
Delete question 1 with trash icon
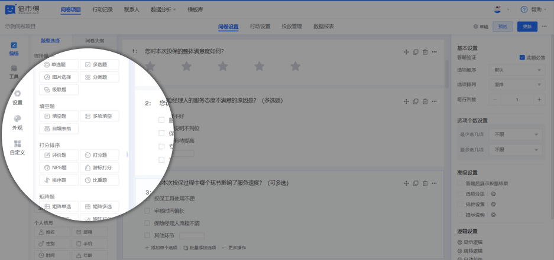point(425,52)
